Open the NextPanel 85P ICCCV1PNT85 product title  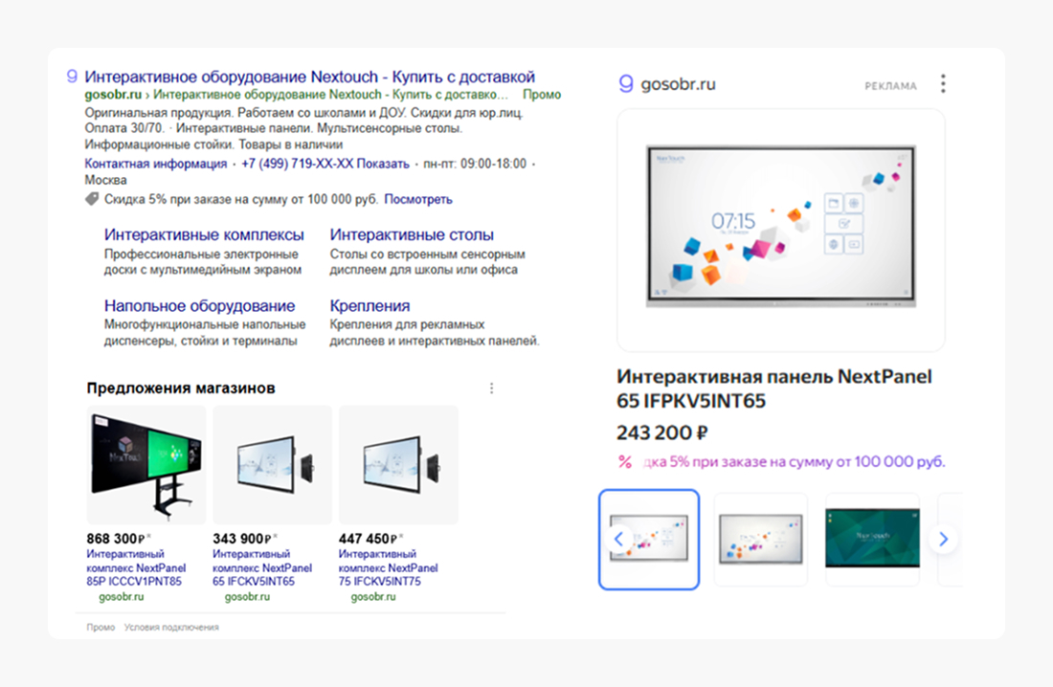136,567
